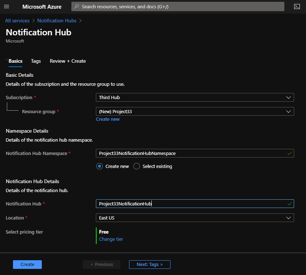306x275 pixels.
Task: Click the Change tier link
Action: click(x=111, y=239)
